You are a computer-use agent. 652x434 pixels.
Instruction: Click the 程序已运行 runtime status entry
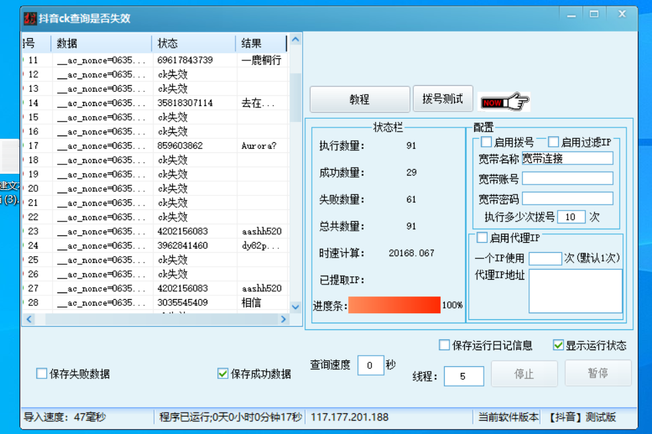point(230,417)
